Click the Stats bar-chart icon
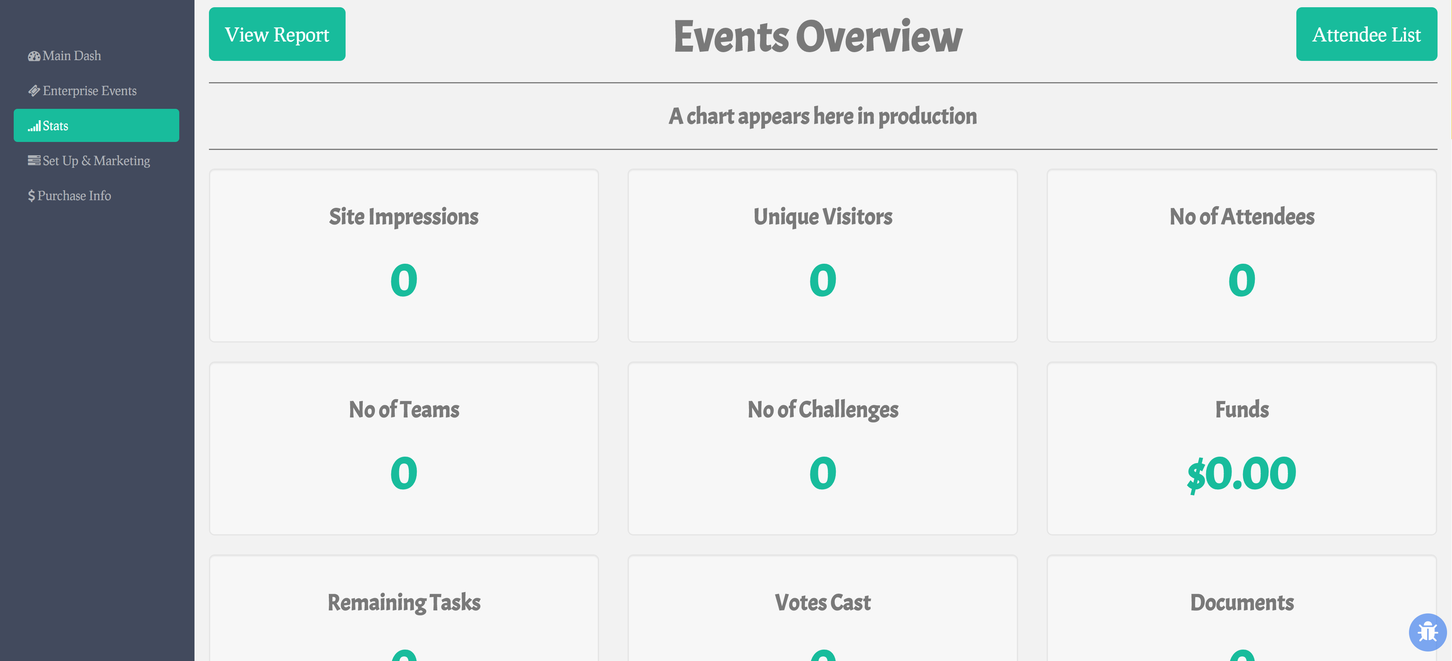The height and width of the screenshot is (661, 1452). tap(34, 126)
